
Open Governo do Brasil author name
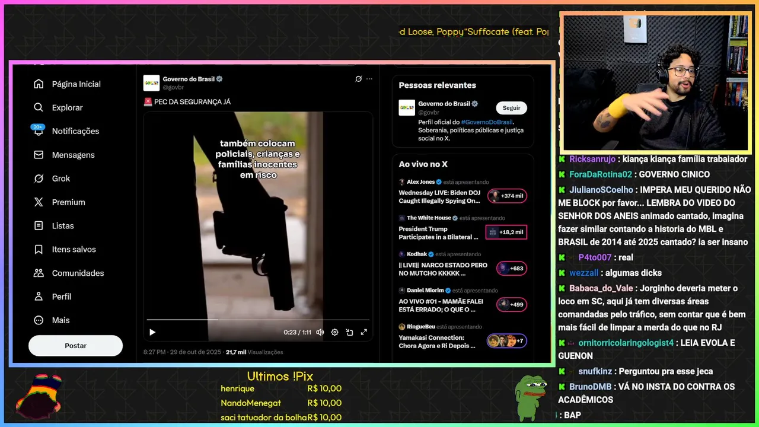(x=189, y=79)
